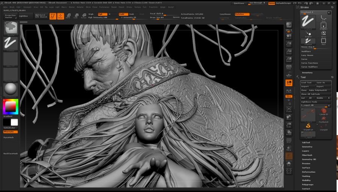Viewport: 338px width, 192px height.
Task: Toggle Transp transparency mode
Action: [289, 148]
